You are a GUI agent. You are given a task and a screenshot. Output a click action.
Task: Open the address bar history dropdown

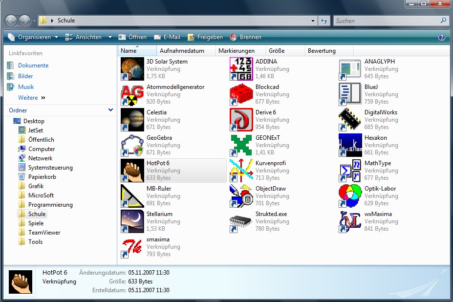[x=313, y=21]
